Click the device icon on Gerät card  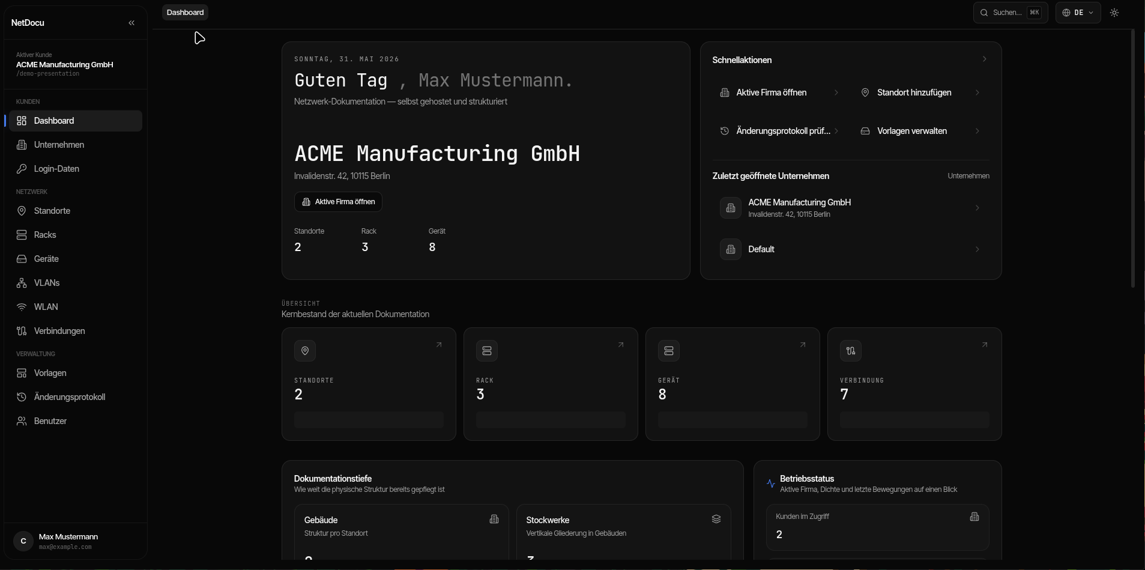click(669, 351)
